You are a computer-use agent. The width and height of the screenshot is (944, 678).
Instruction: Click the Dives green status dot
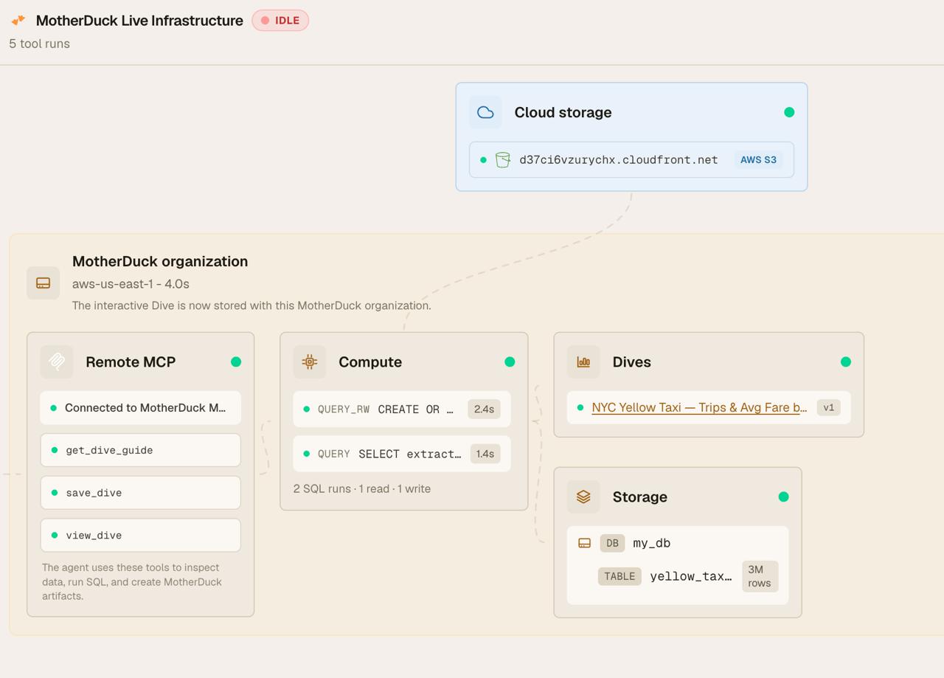coord(846,362)
